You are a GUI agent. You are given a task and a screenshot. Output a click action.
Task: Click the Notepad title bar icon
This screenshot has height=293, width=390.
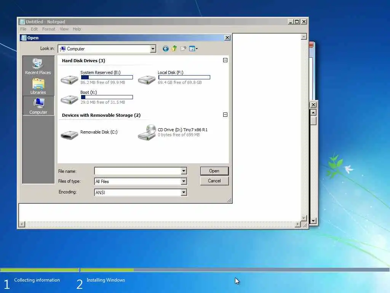click(x=22, y=22)
